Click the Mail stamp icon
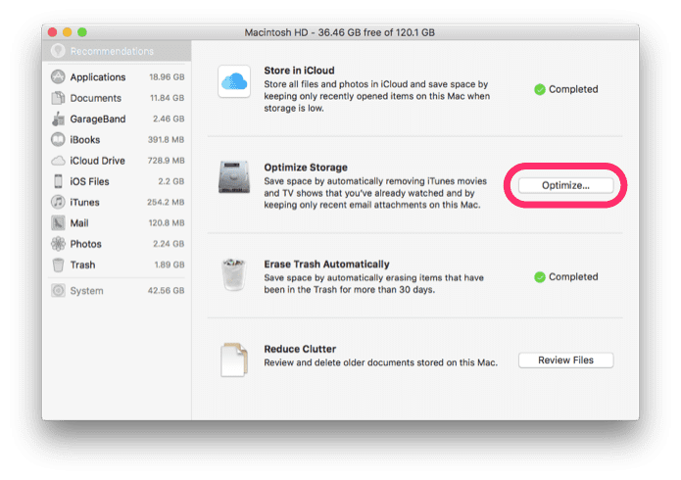This screenshot has width=681, height=480. coord(58,222)
